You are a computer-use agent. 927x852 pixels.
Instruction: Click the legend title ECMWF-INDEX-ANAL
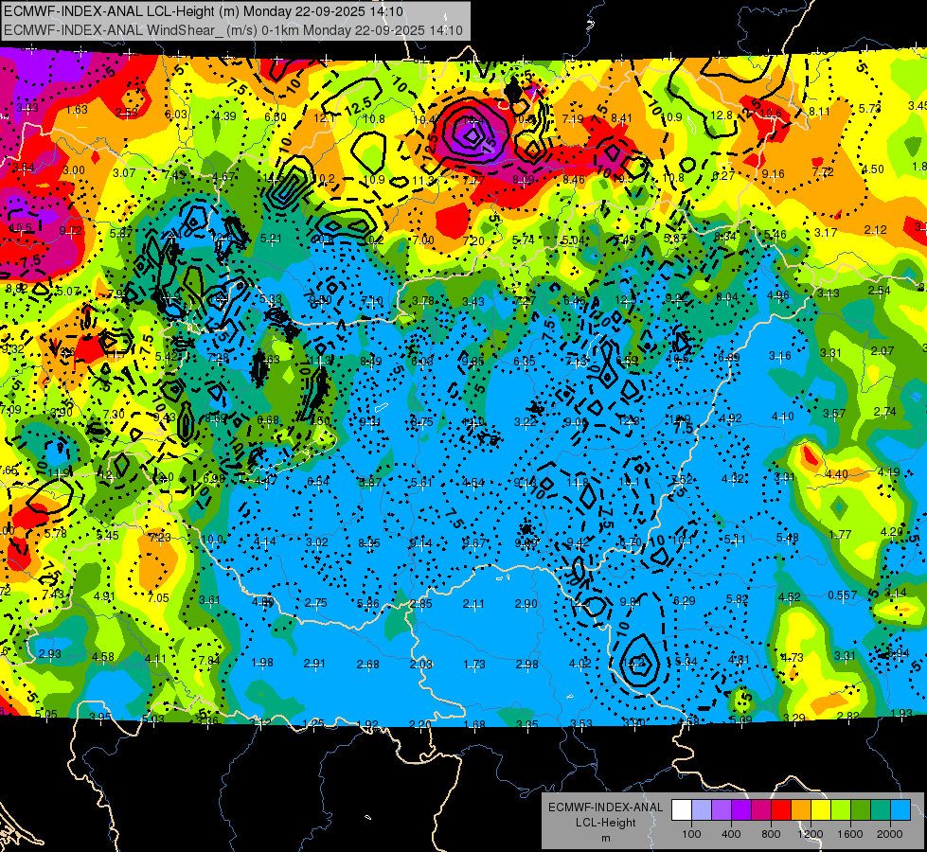click(x=605, y=808)
